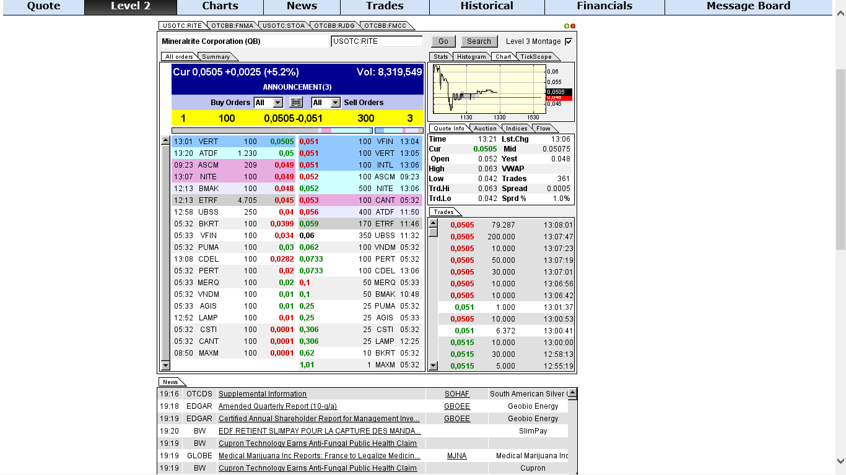This screenshot has height=475, width=846.
Task: Click the link icon between order filters
Action: (x=296, y=103)
